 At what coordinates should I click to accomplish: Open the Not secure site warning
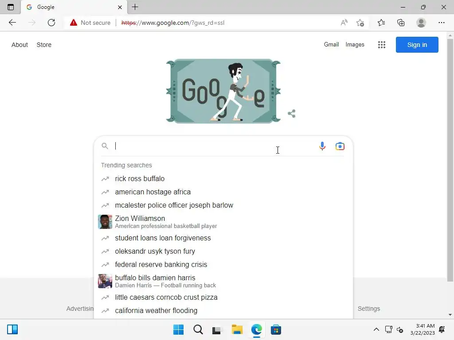point(90,23)
